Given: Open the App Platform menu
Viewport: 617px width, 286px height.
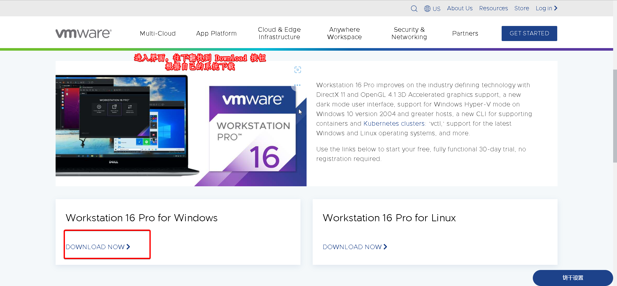Looking at the screenshot, I should 216,33.
